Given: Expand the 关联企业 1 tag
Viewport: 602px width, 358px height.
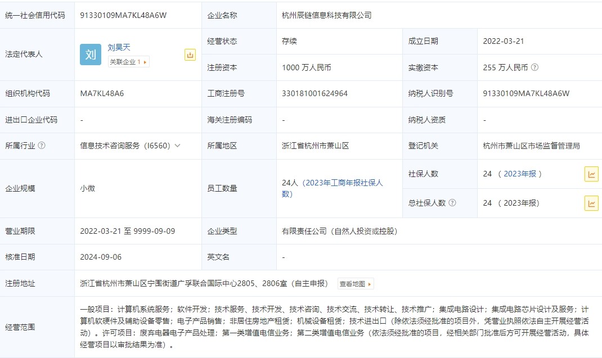Looking at the screenshot, I should (129, 62).
